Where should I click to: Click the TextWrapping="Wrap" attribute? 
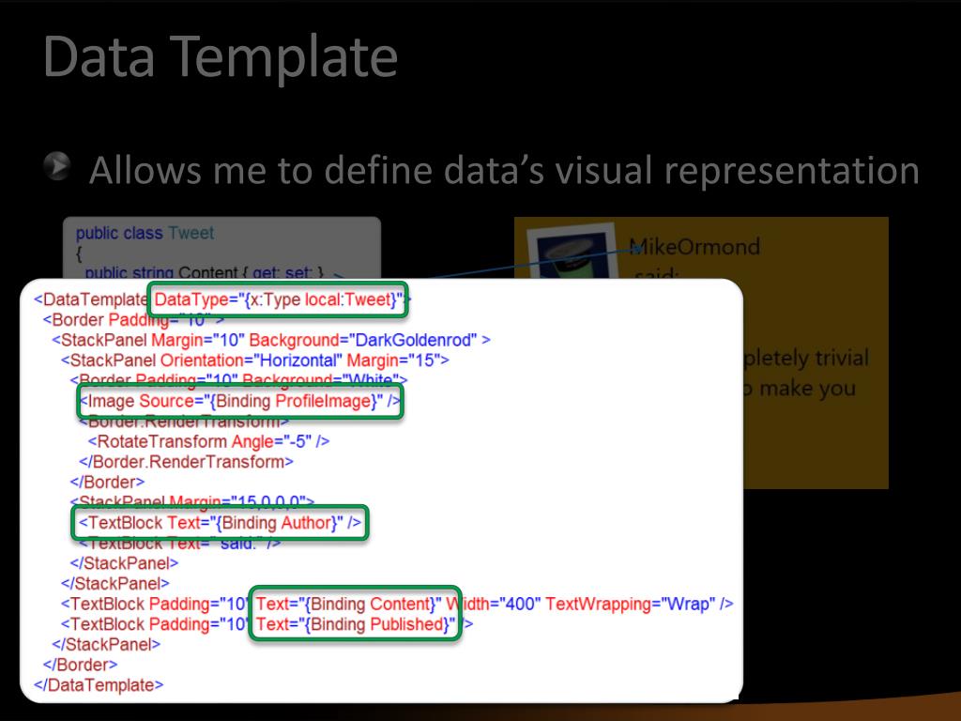(x=631, y=604)
